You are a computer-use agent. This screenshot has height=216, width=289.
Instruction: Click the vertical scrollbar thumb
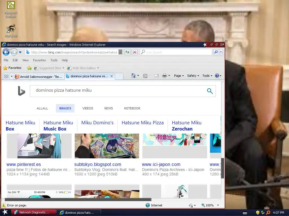(x=222, y=168)
